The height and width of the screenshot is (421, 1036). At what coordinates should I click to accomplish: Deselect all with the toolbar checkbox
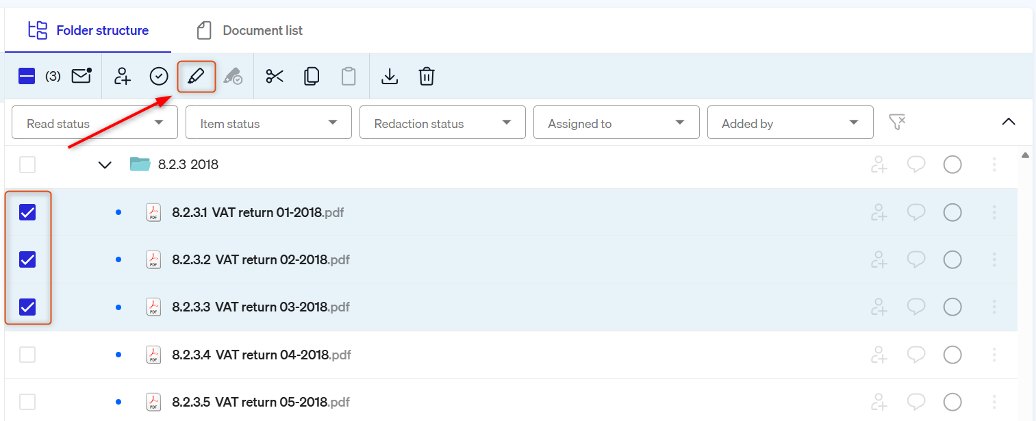click(x=27, y=76)
